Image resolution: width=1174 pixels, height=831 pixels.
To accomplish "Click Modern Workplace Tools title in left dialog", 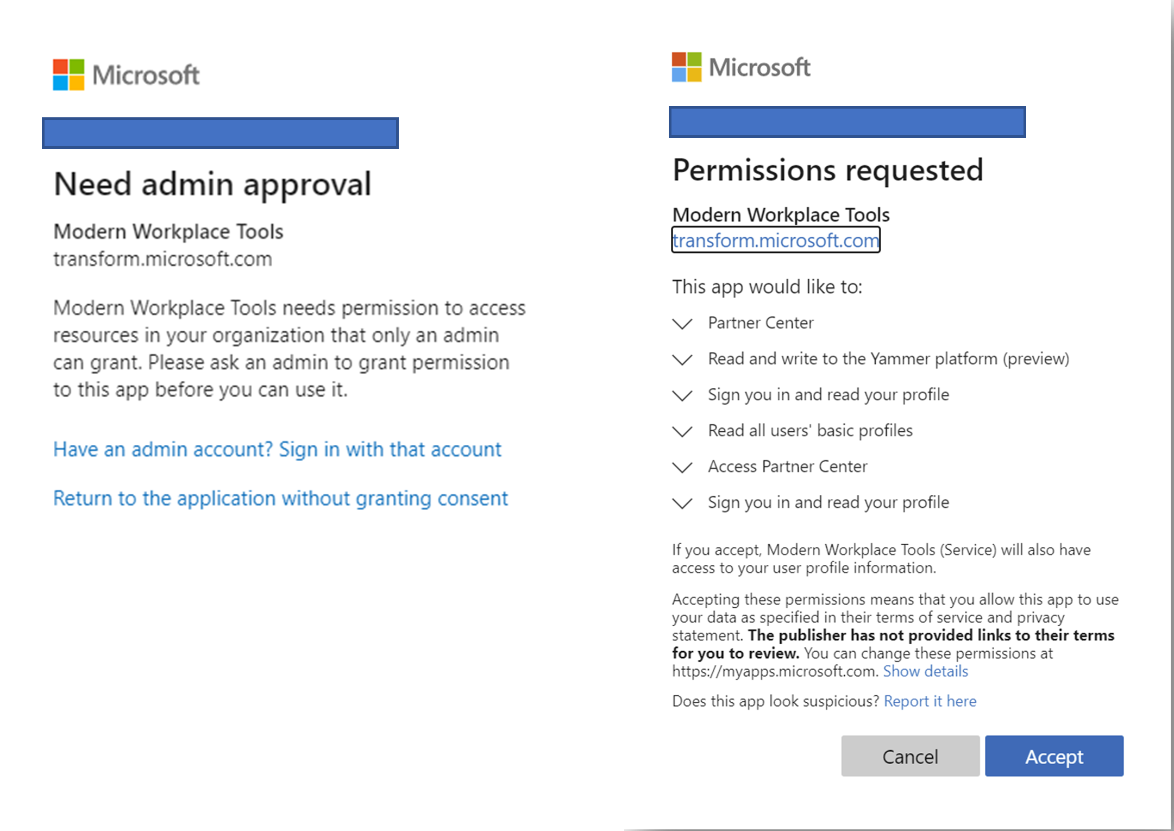I will [168, 232].
